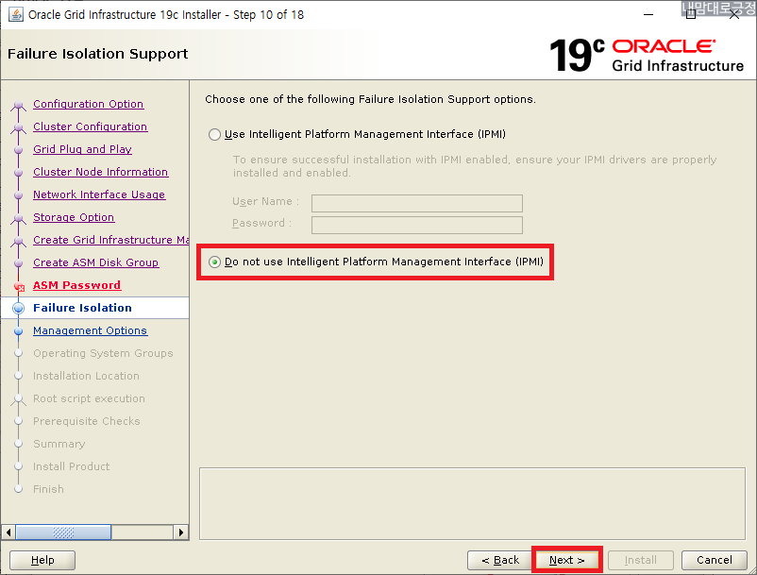
Task: Open Create ASM Disk Group step
Action: (x=95, y=262)
